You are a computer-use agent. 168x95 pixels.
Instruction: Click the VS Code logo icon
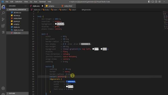pyautogui.click(x=2, y=2)
